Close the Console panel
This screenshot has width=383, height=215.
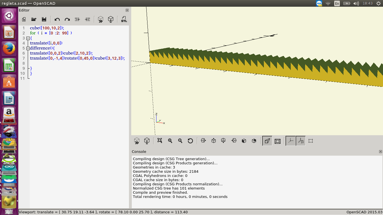point(380,151)
